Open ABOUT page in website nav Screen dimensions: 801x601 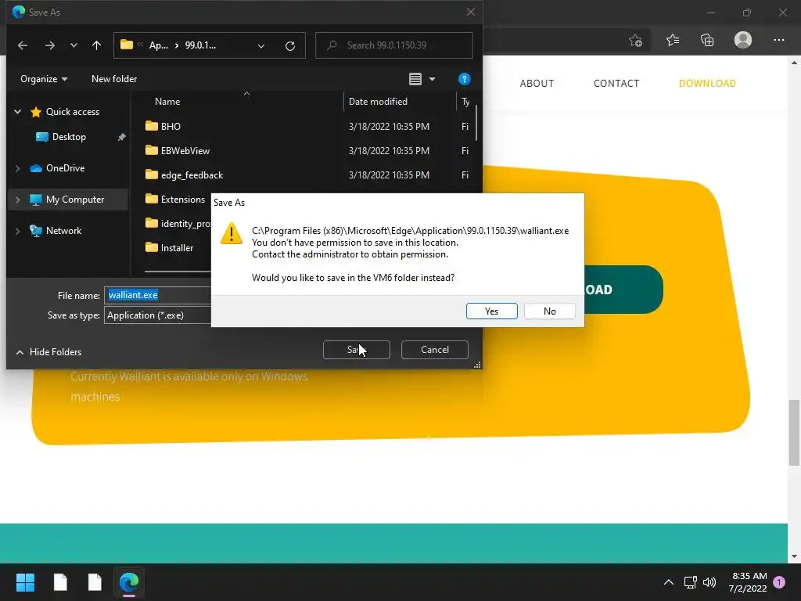click(537, 83)
